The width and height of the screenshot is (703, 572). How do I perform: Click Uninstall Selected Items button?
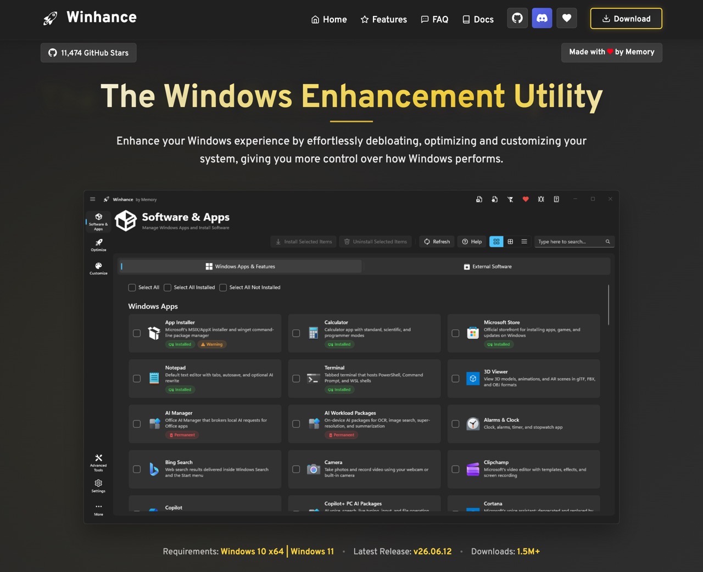point(376,242)
